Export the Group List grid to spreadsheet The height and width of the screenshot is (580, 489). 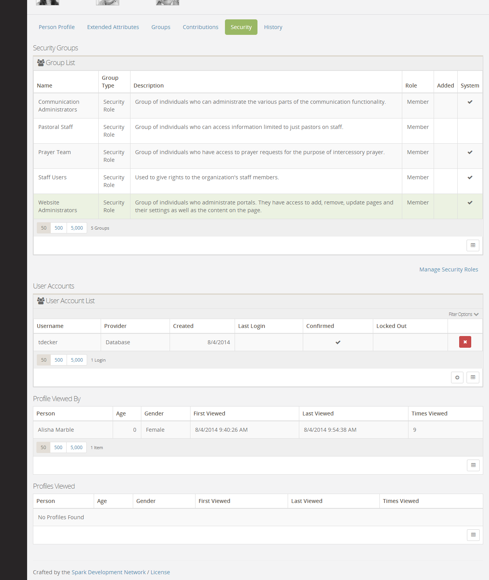coord(473,245)
